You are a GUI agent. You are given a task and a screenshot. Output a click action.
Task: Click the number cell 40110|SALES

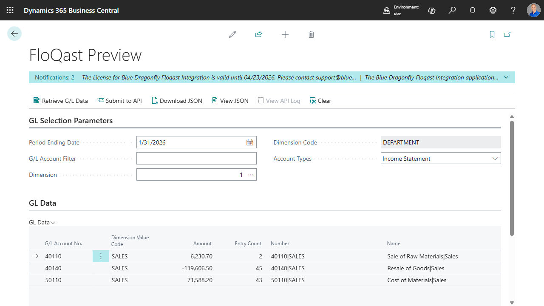(288, 256)
